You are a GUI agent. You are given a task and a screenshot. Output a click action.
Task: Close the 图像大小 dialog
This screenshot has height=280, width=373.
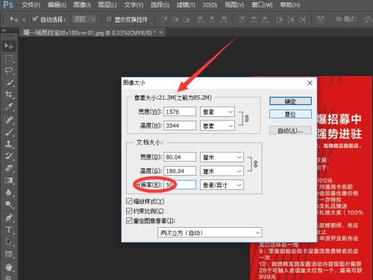pyautogui.click(x=310, y=83)
